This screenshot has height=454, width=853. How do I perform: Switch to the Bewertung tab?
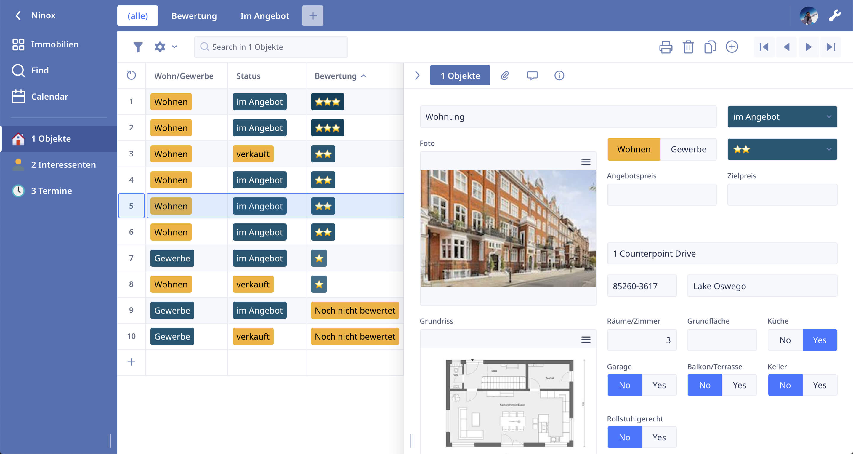click(x=194, y=16)
